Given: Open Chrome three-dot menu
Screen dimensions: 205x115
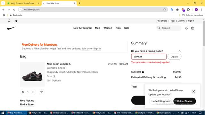Looking at the screenshot, I should pos(202,10).
